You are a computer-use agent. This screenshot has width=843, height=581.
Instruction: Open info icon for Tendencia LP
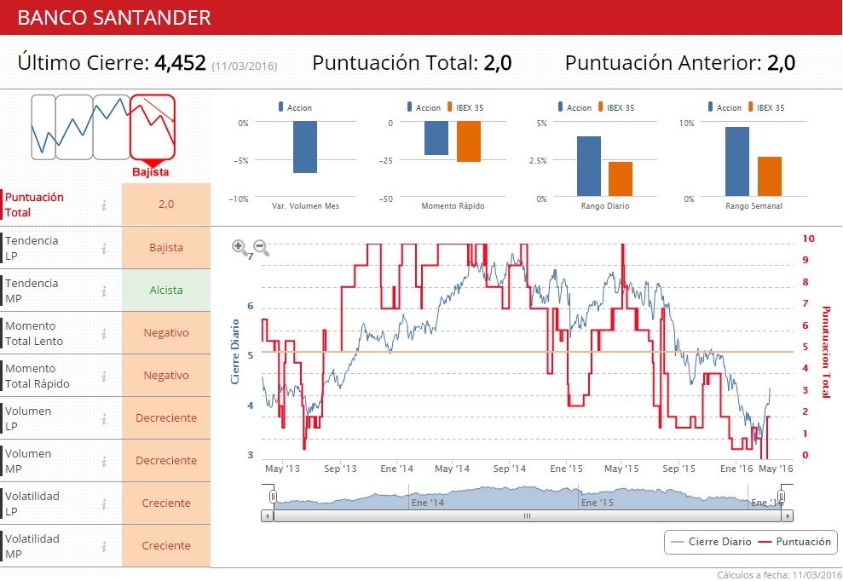tap(104, 248)
